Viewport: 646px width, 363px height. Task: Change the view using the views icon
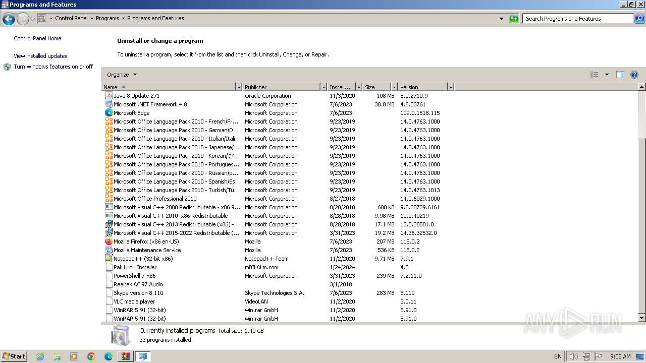(595, 75)
